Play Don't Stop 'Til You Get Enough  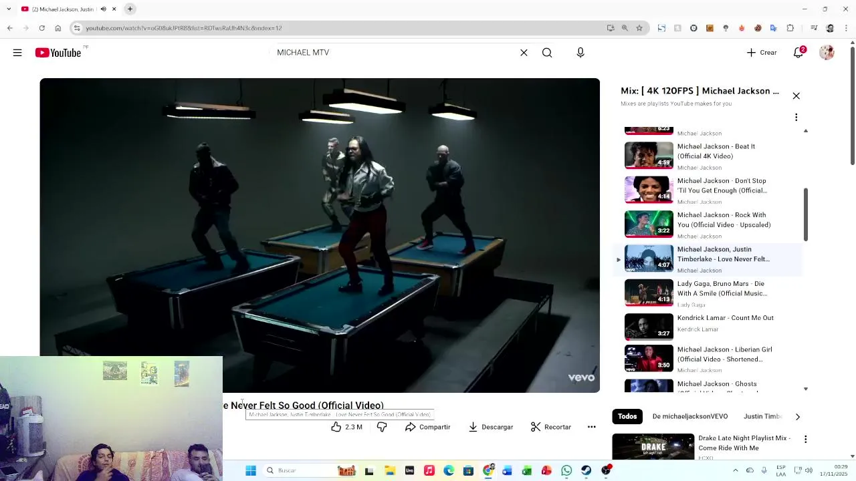(722, 186)
